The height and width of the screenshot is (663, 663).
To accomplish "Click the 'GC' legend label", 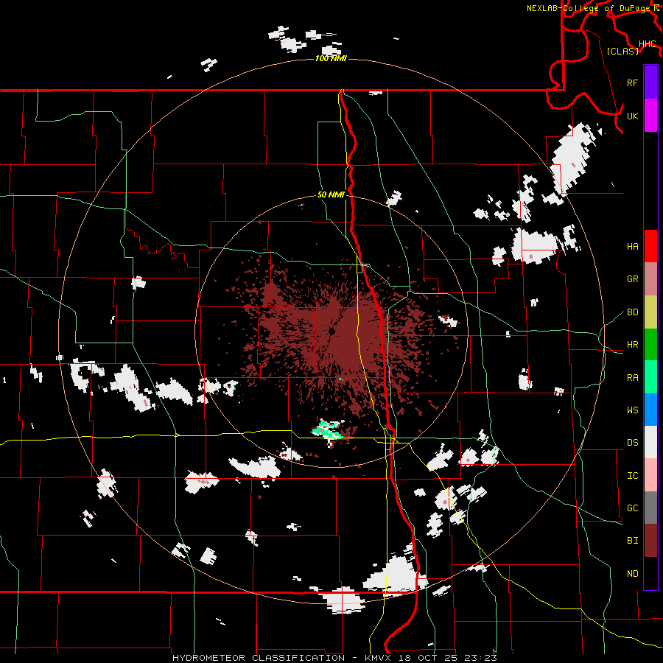I will click(x=632, y=508).
